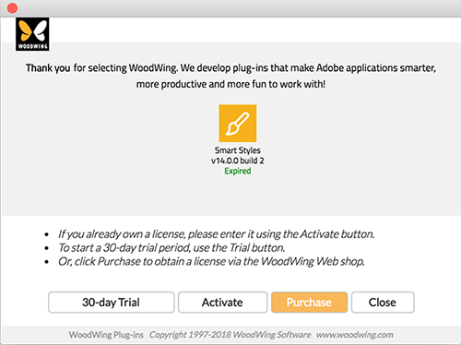The width and height of the screenshot is (461, 345).
Task: Start the 30-day Trial
Action: (112, 303)
